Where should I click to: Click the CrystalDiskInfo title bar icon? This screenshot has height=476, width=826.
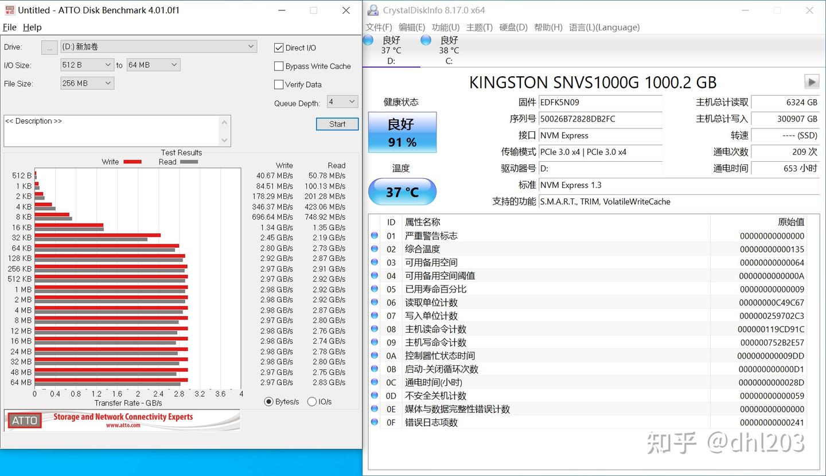(x=373, y=10)
